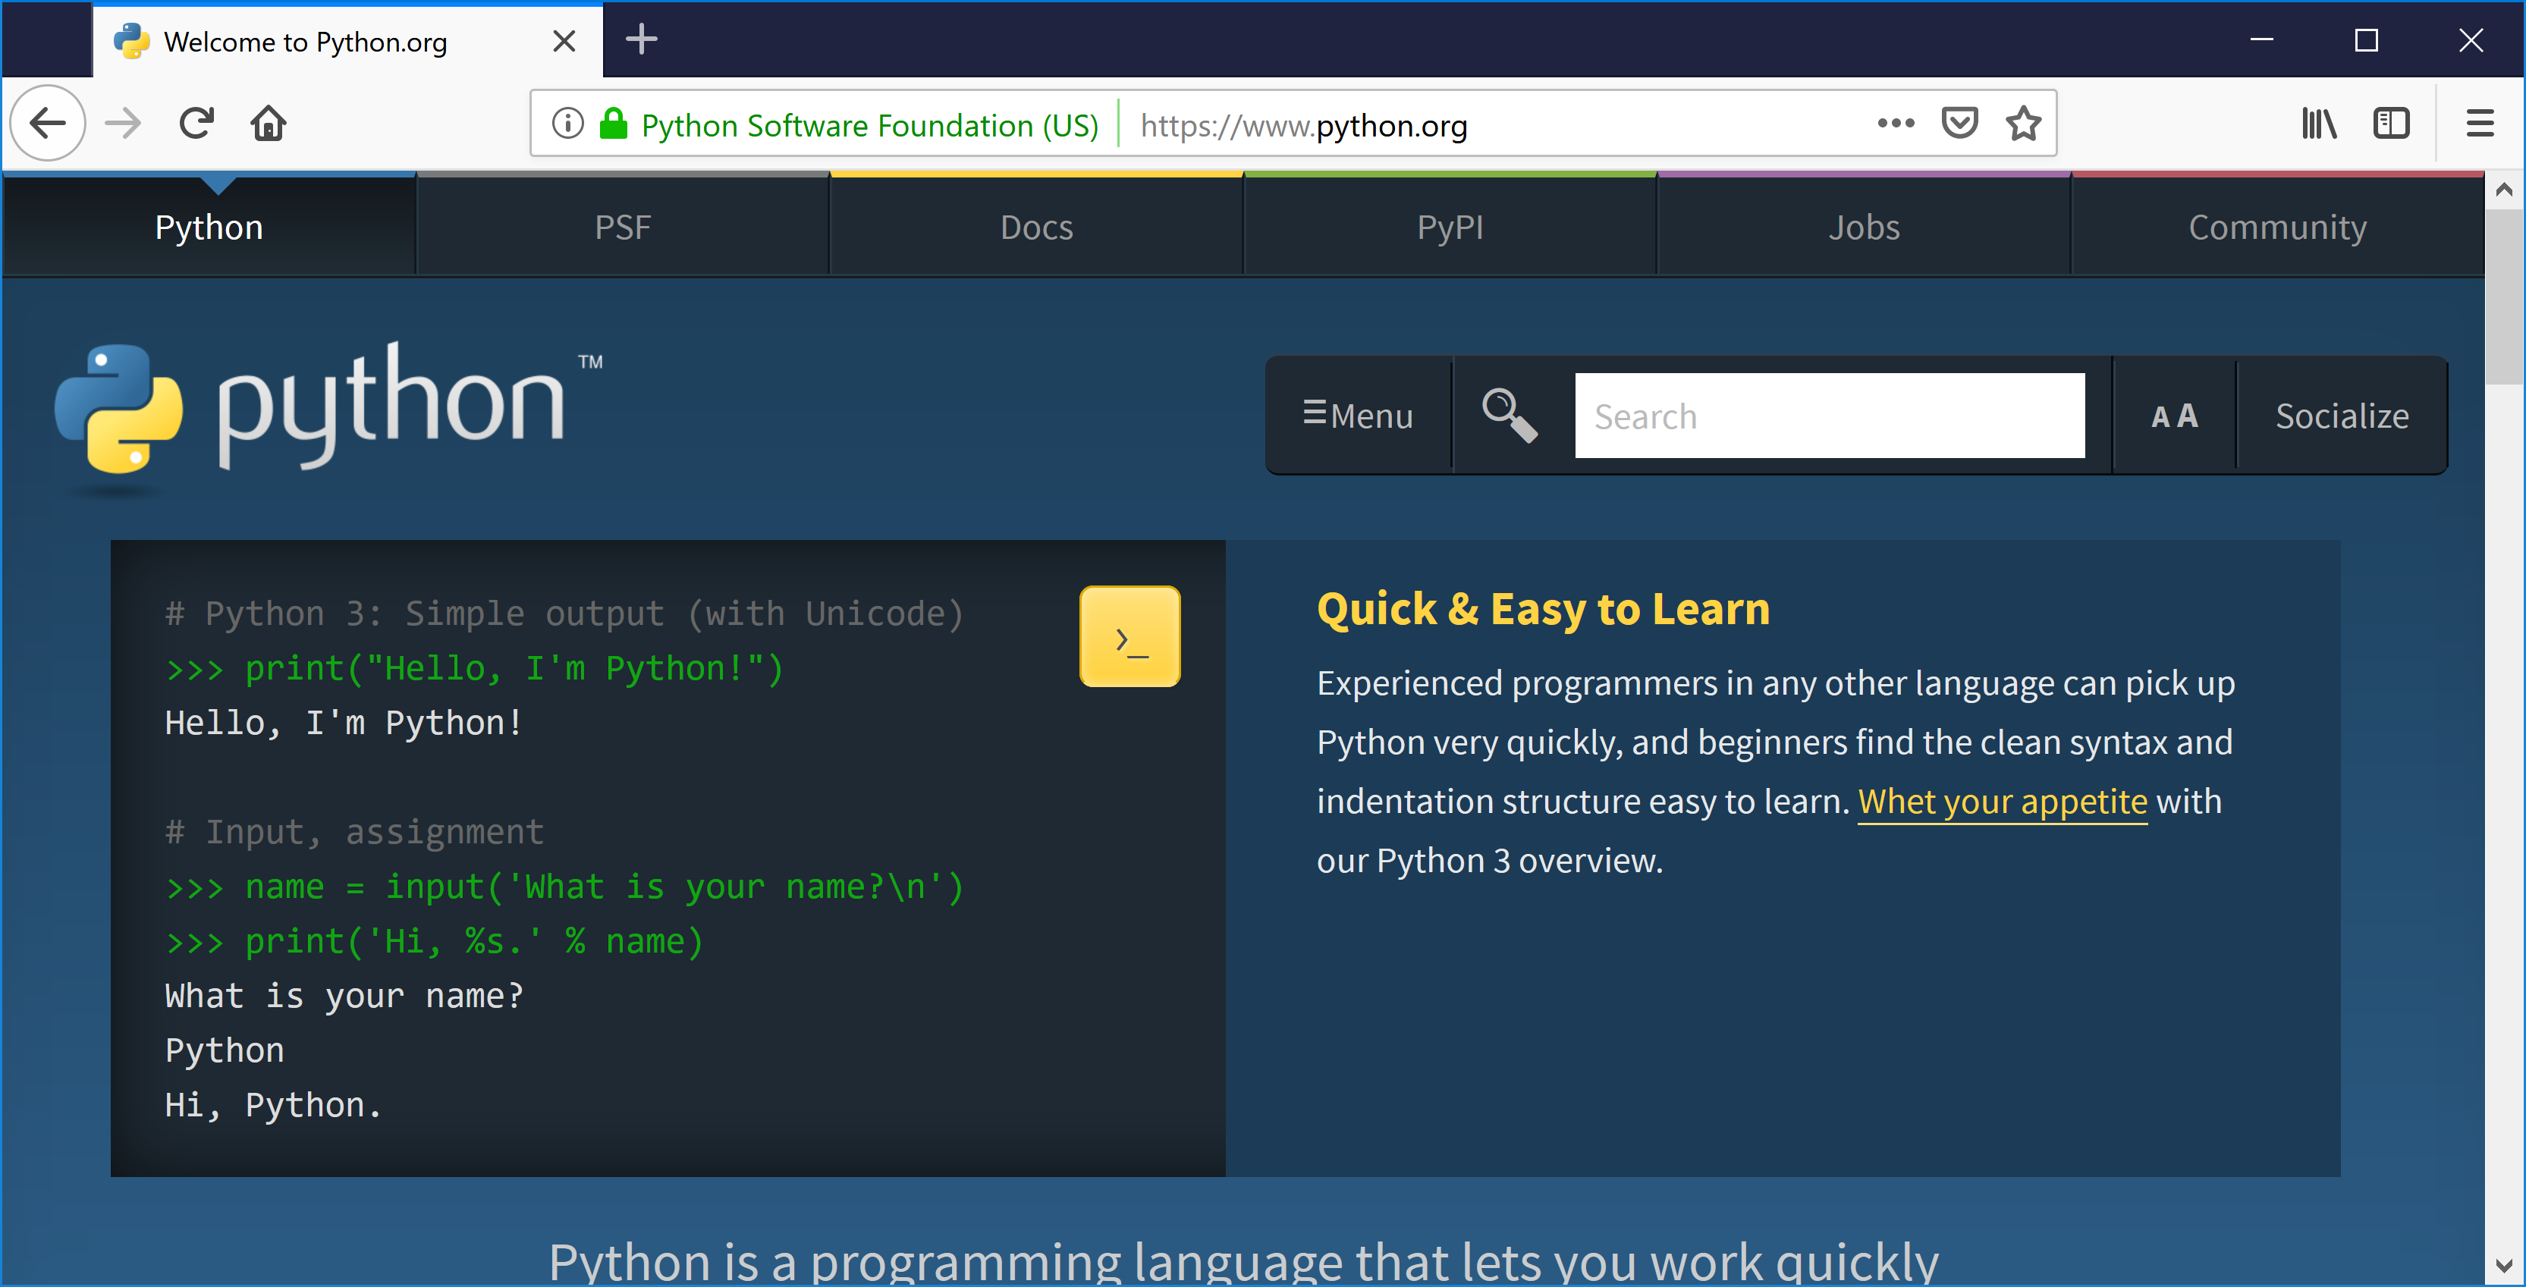Open the PSF navigation tab

pos(623,227)
